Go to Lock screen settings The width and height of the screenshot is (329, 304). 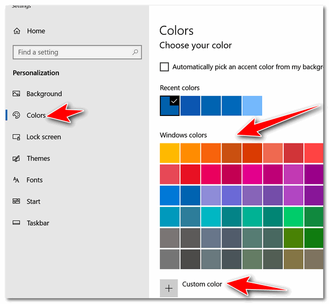[x=43, y=137]
